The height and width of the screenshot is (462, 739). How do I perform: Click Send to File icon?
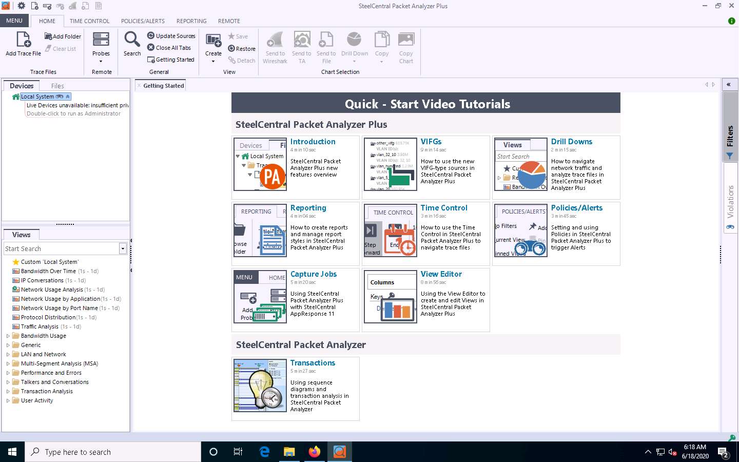click(x=326, y=40)
